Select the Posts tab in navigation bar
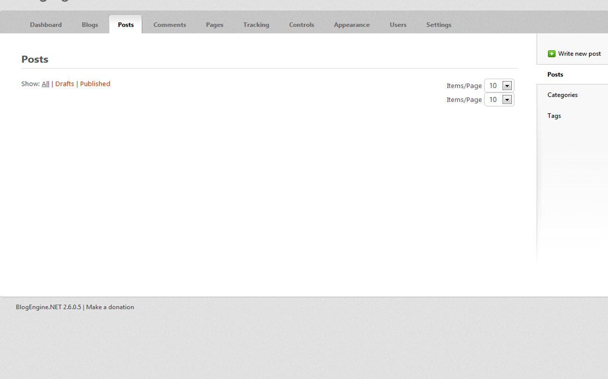608x379 pixels. [126, 25]
